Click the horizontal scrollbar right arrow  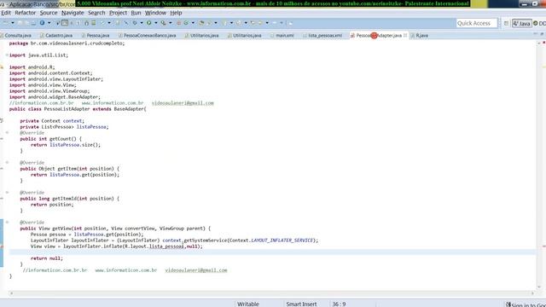532,293
